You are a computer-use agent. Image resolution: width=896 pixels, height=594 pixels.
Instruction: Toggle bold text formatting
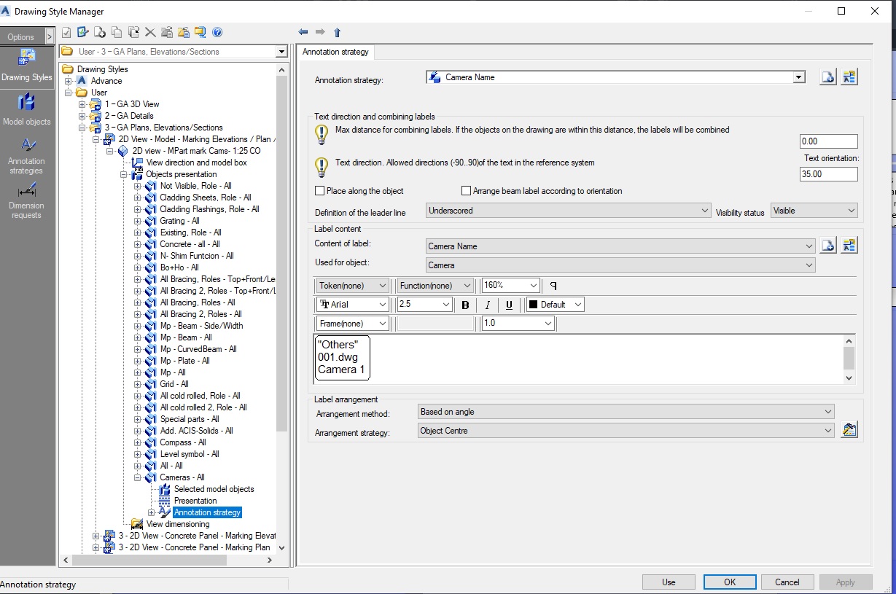click(465, 304)
